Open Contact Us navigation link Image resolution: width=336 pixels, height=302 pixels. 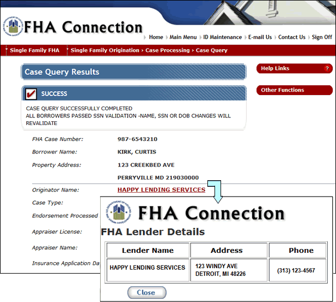(292, 37)
